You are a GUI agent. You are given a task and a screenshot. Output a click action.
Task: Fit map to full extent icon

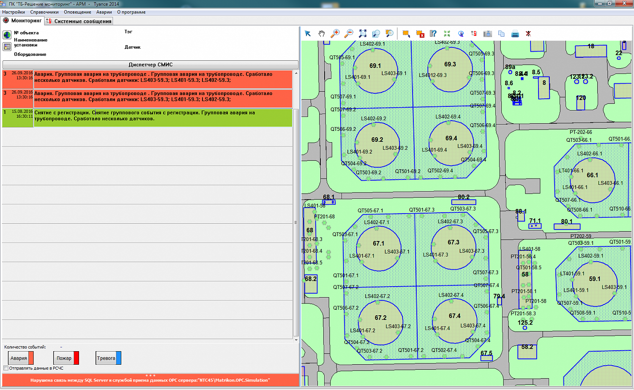click(x=363, y=33)
